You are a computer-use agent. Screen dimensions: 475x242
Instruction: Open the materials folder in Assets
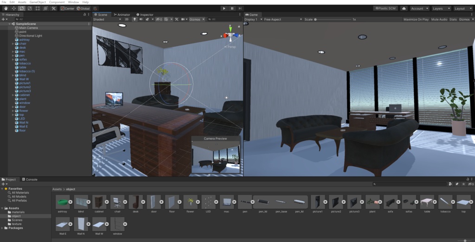click(18, 212)
